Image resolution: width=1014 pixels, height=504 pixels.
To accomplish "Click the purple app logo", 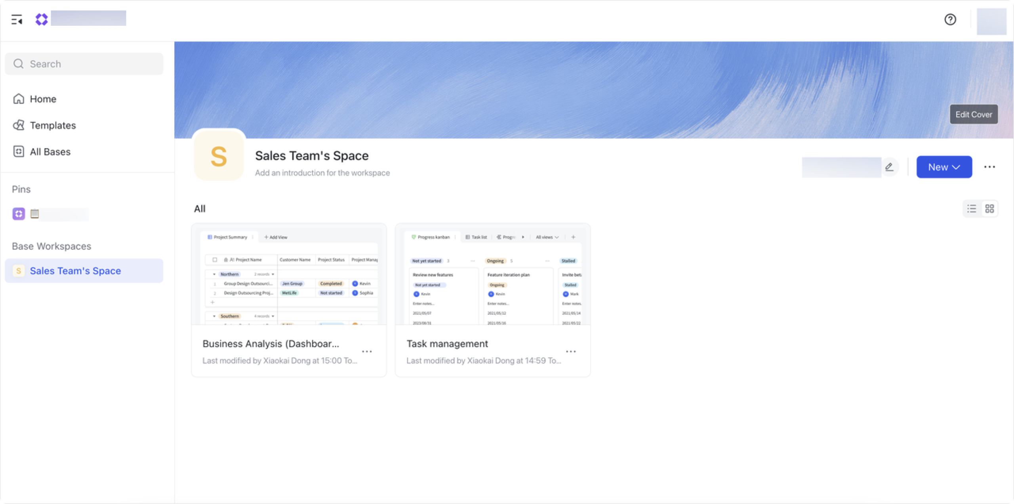I will [42, 19].
